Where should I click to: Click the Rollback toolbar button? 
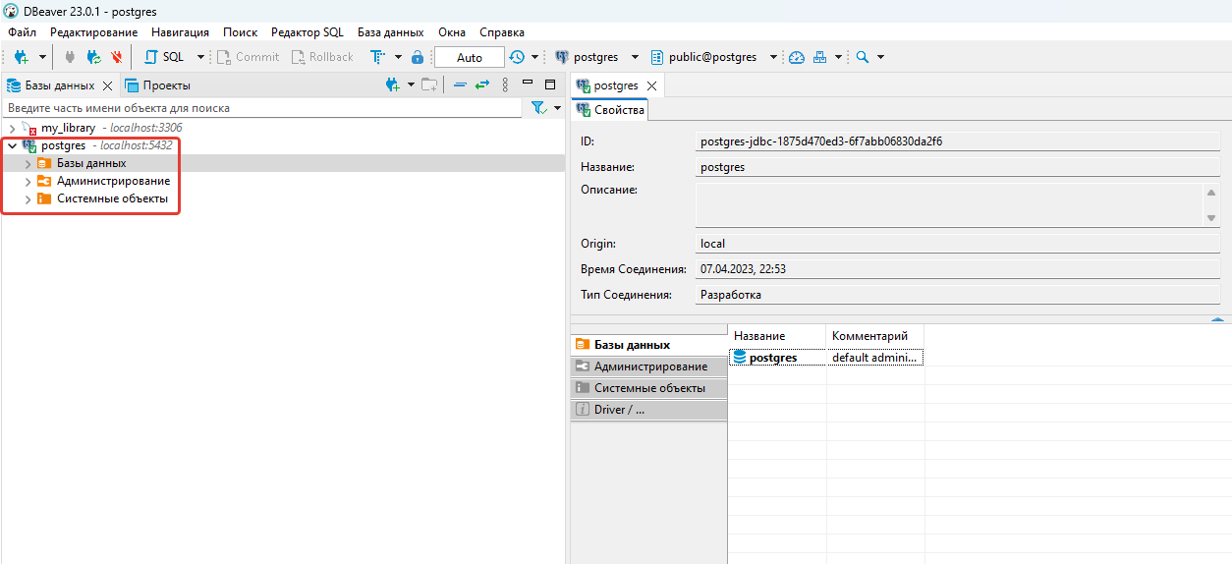click(x=322, y=57)
